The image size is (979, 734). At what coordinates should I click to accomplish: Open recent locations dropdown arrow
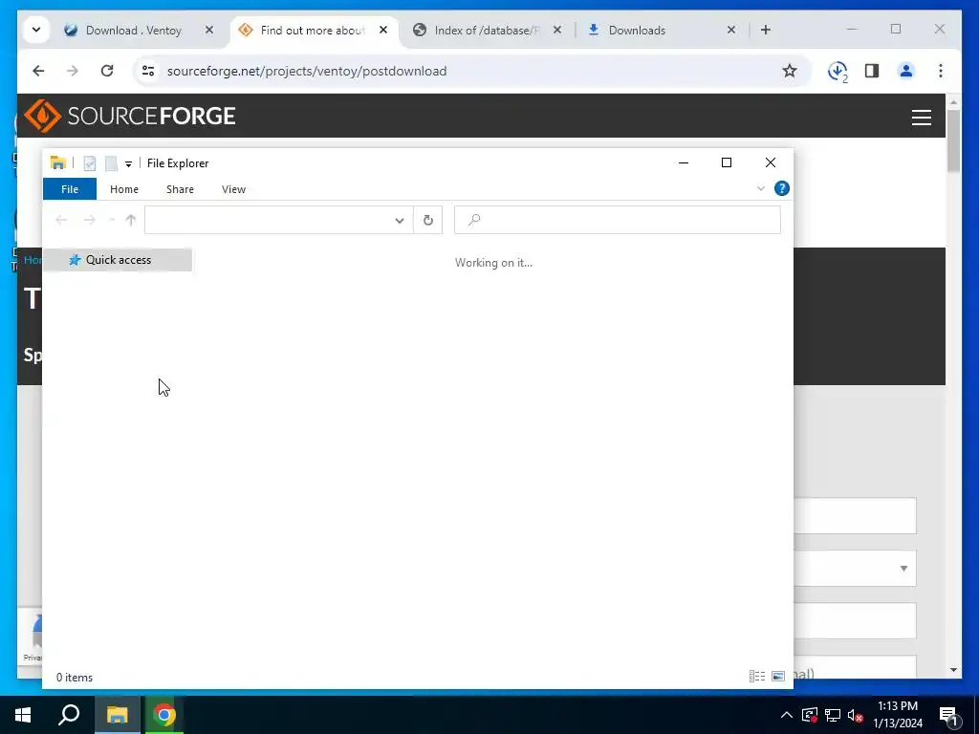point(112,220)
